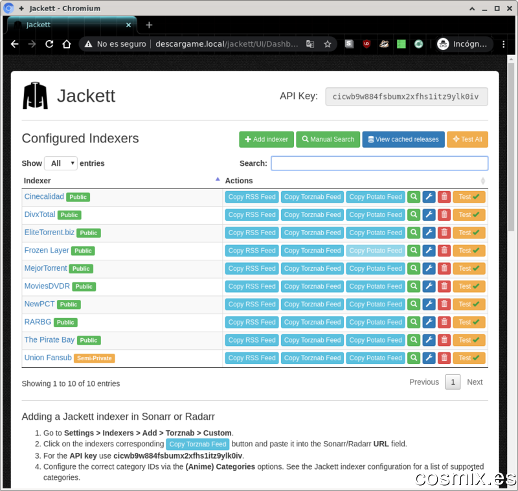Delete the Frozen Layer indexer
518x491 pixels.
[444, 251]
